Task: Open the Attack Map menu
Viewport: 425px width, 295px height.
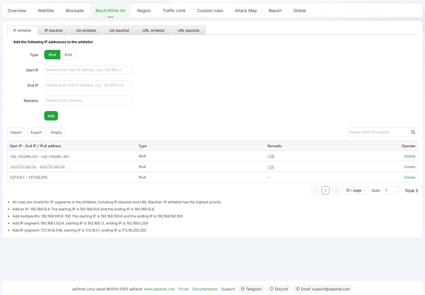Action: click(x=246, y=11)
